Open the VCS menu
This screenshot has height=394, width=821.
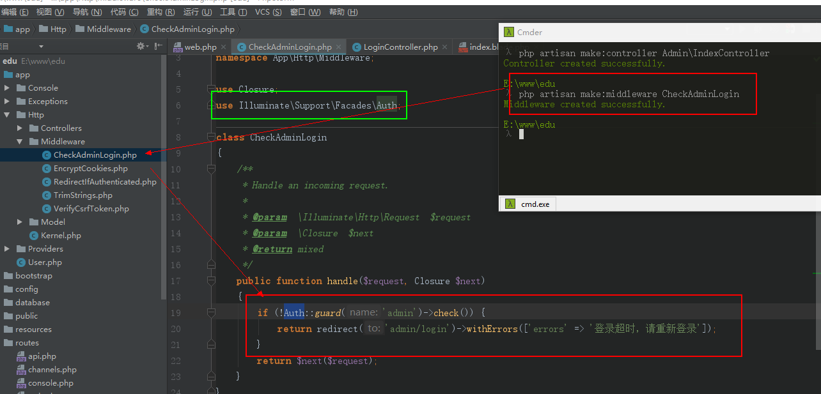tap(268, 12)
